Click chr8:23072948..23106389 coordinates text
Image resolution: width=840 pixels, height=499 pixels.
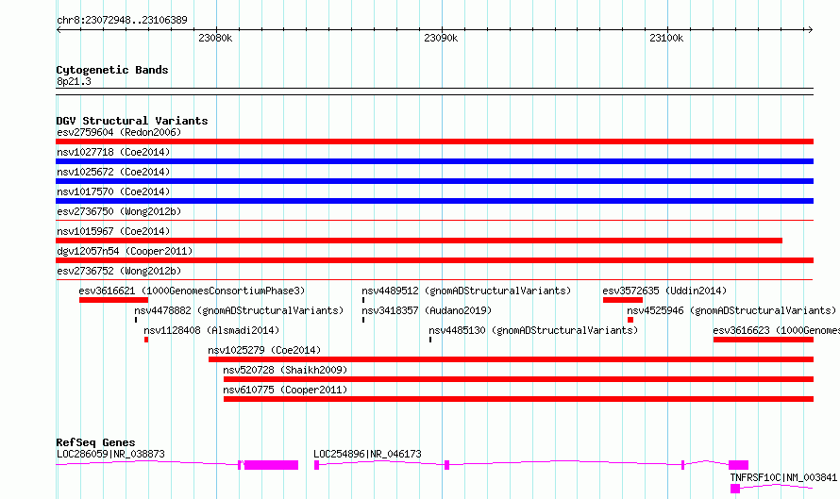click(x=122, y=20)
